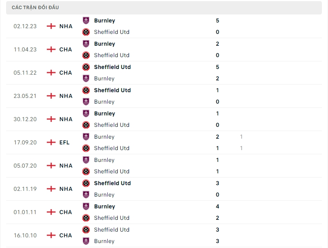
Task: Click the CHA league label for 01.01.11
Action: (65, 212)
